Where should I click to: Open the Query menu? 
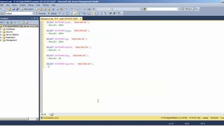click(15, 5)
